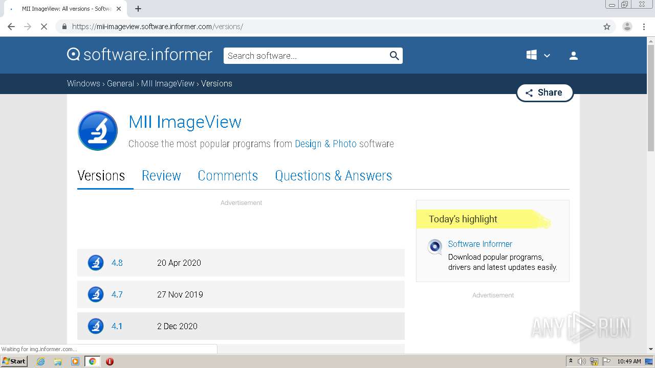Click the page vertical scrollbar down arrow
The height and width of the screenshot is (368, 655).
click(x=650, y=349)
